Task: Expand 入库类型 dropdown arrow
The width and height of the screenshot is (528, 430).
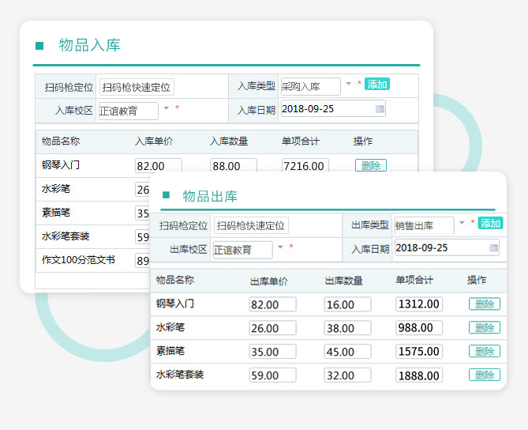Action: click(x=348, y=84)
